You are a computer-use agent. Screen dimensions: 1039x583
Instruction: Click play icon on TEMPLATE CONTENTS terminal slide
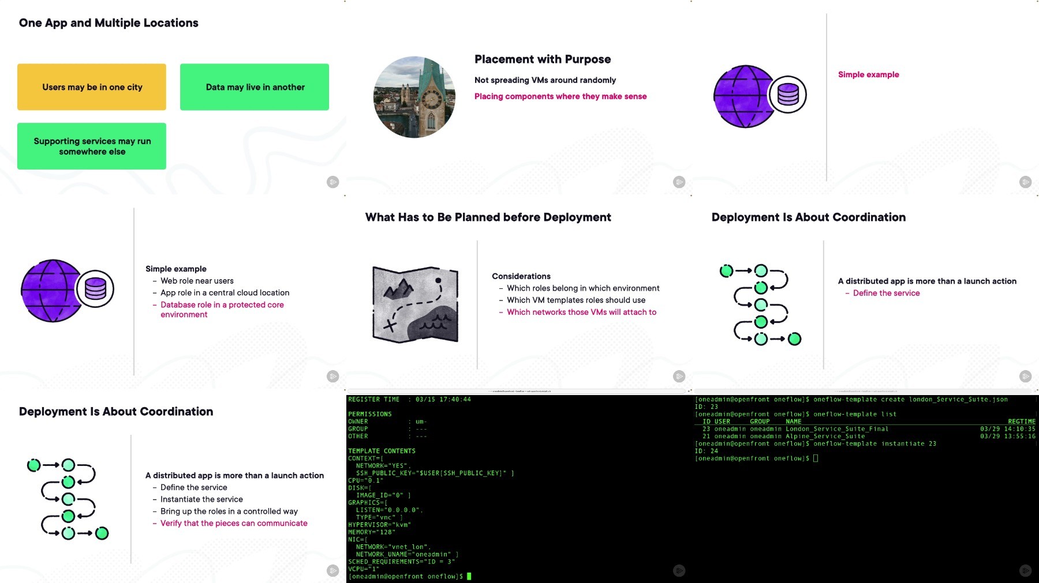679,570
